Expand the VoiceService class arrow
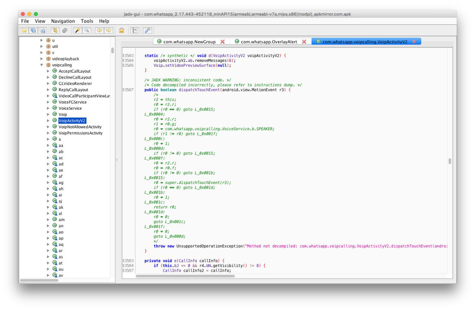This screenshot has width=475, height=310. (x=48, y=108)
